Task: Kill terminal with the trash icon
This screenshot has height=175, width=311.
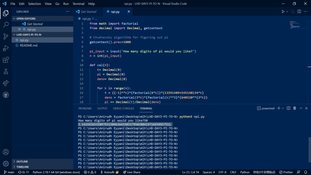Action: point(294,108)
